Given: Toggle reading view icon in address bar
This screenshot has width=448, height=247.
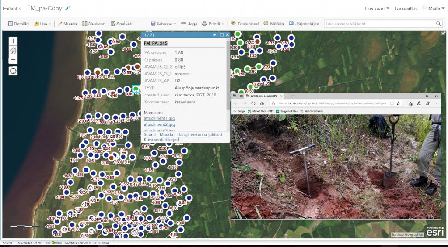Looking at the screenshot, I should 392,103.
